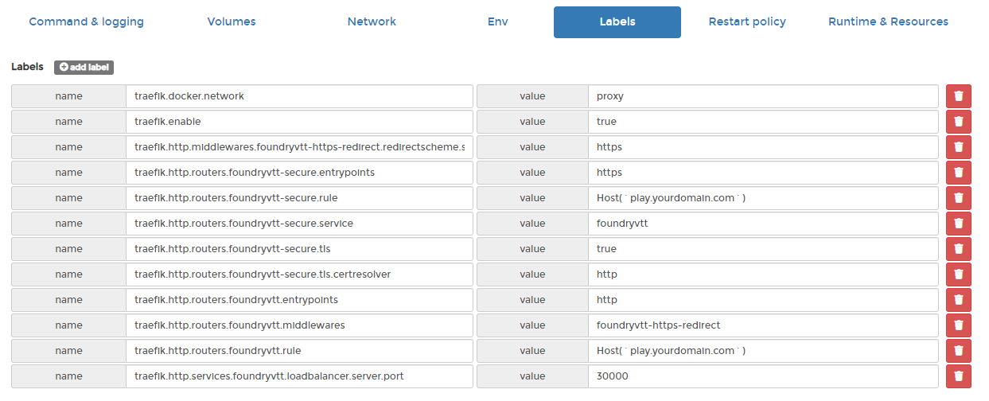The width and height of the screenshot is (989, 401).
Task: Click the add label button
Action: point(84,68)
